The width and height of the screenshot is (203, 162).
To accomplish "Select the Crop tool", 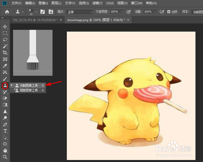I will [x=5, y=53].
